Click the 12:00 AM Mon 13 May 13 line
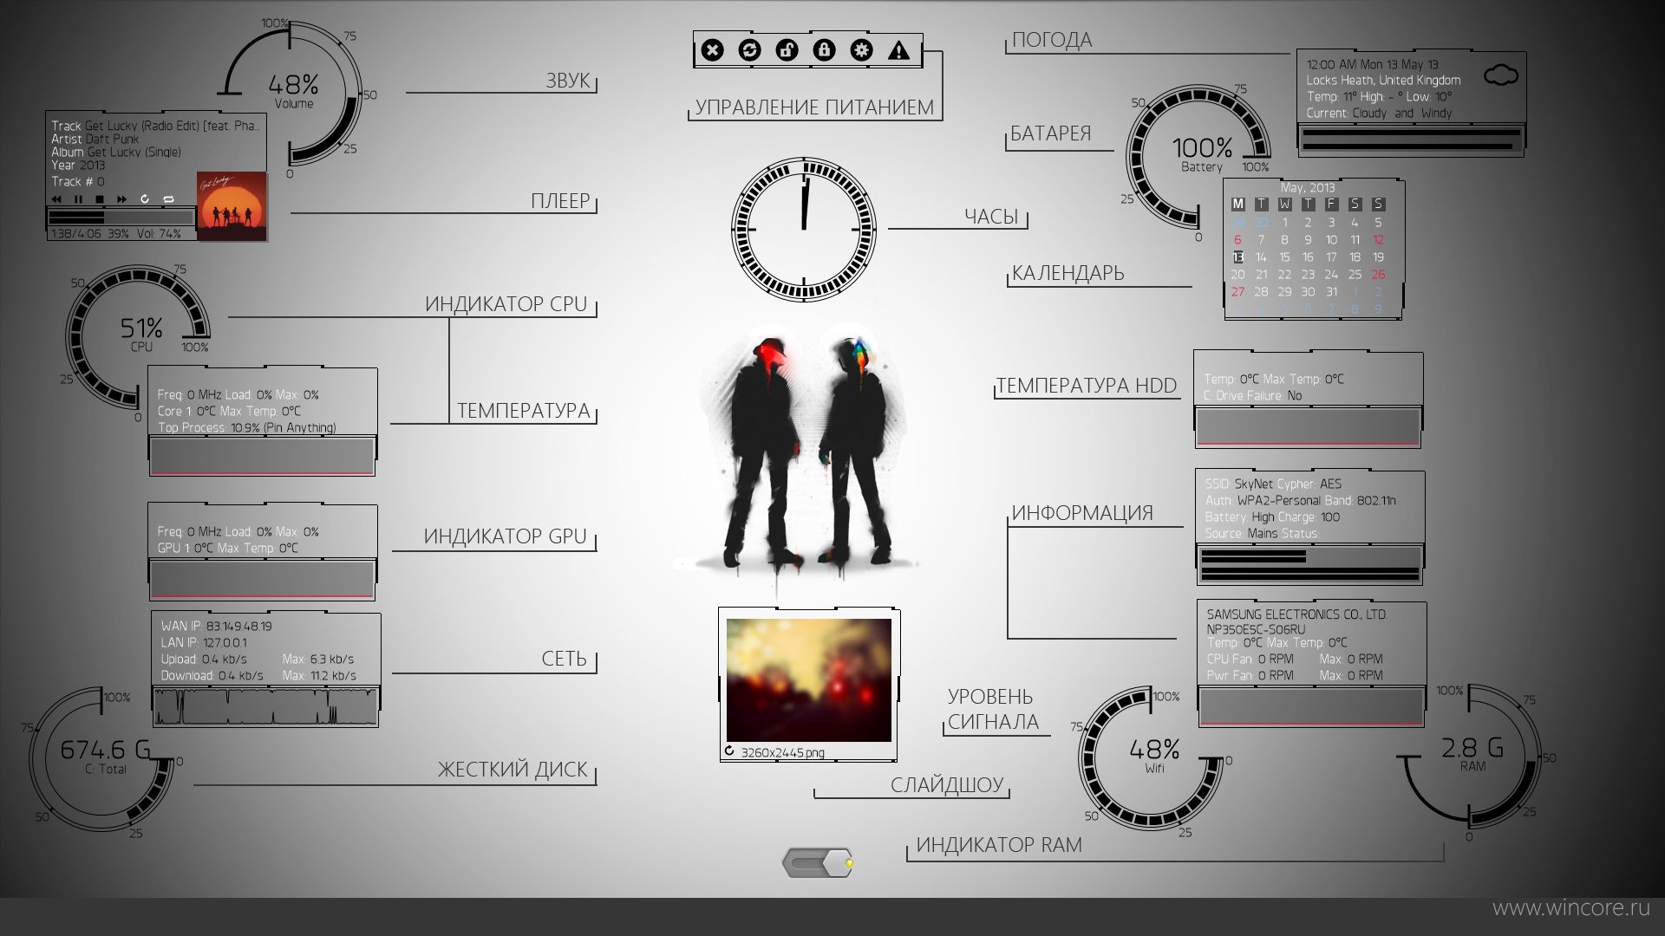The image size is (1665, 936). click(1372, 64)
